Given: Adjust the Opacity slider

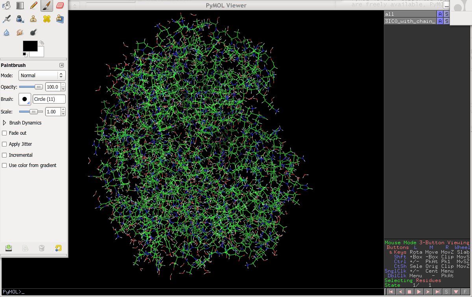Looking at the screenshot, I should click(31, 87).
